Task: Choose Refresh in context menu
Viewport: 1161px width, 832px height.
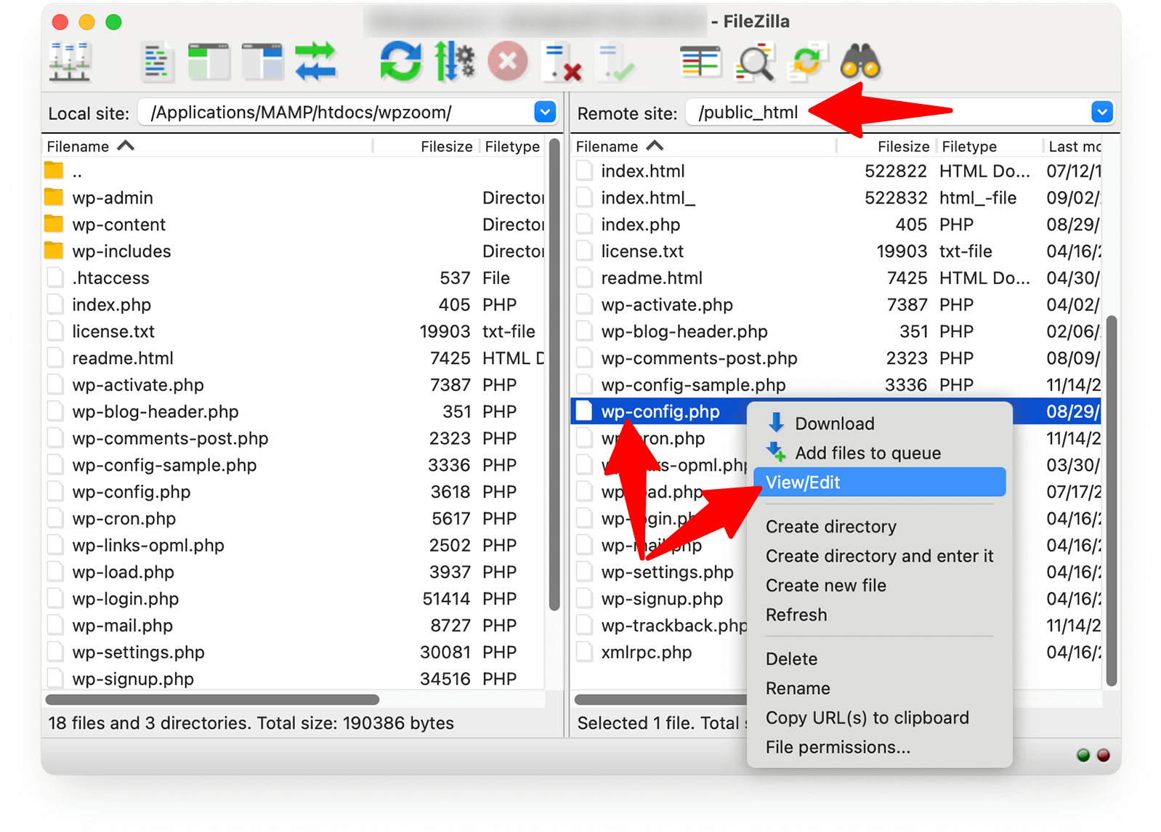Action: click(x=880, y=615)
